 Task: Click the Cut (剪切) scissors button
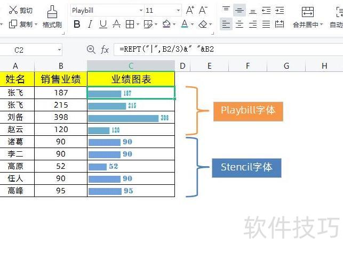pos(20,10)
